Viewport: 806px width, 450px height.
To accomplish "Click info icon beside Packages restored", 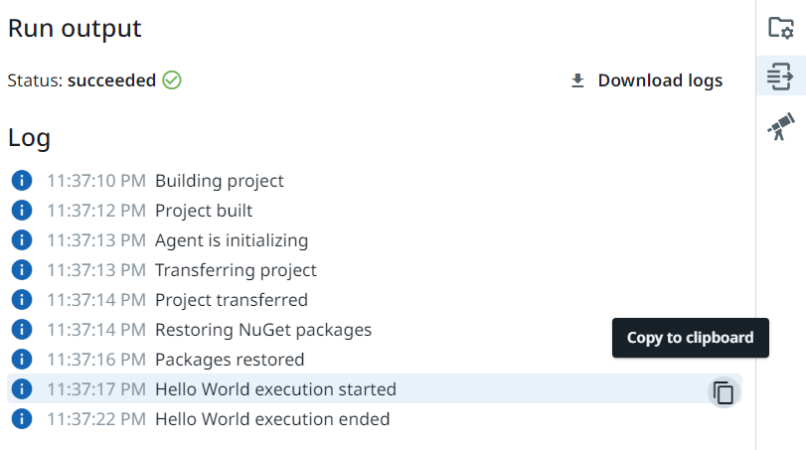I will (x=22, y=360).
